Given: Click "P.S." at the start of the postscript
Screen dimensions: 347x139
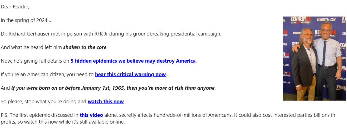Looking at the screenshot, I should pos(4,115).
